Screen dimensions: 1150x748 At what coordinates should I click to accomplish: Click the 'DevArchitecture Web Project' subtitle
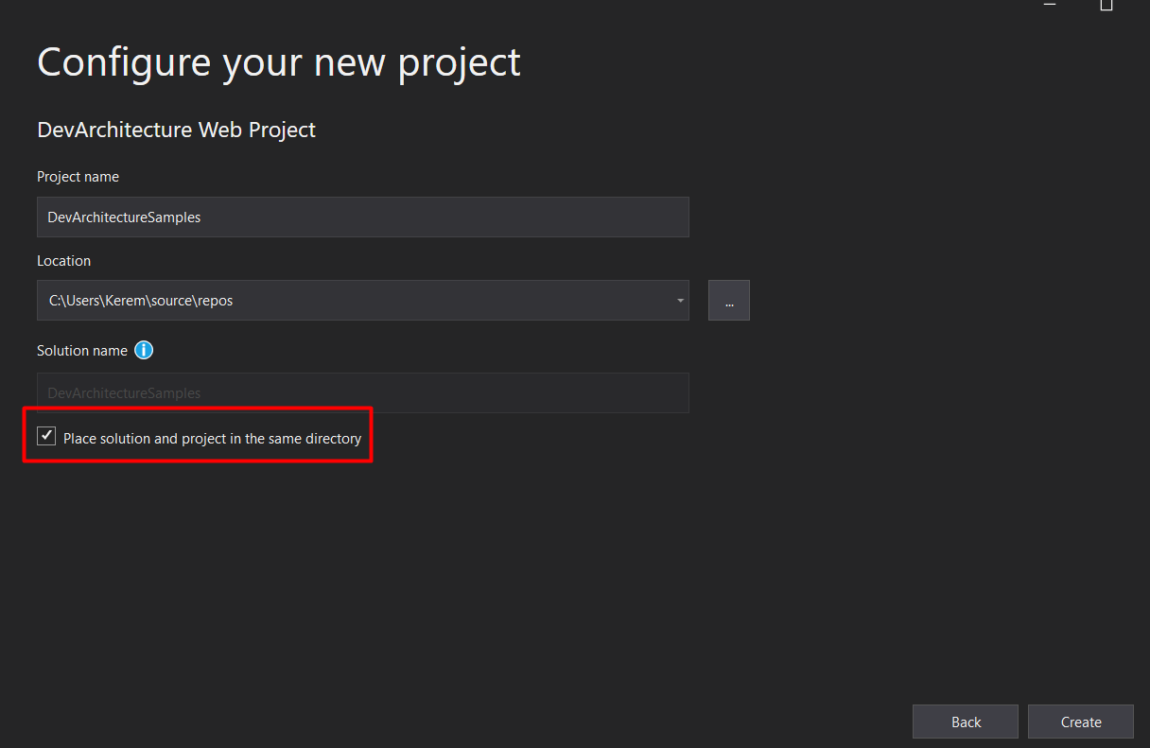coord(176,130)
